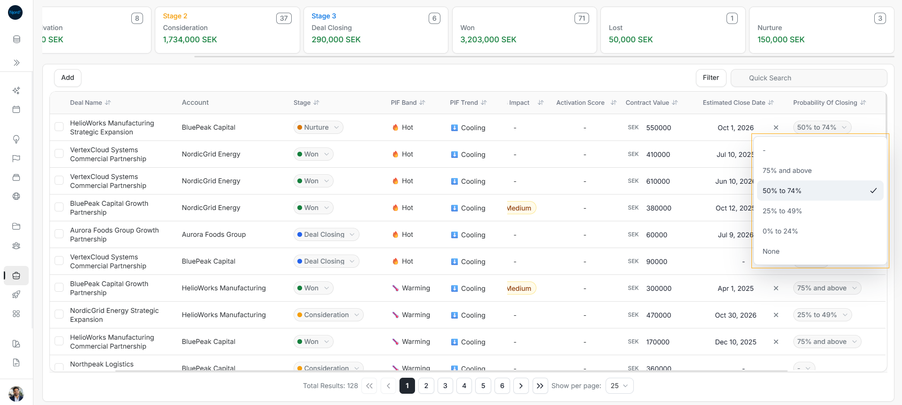Image resolution: width=902 pixels, height=405 pixels.
Task: Click the lightbulb icon in the sidebar
Action: (x=16, y=139)
